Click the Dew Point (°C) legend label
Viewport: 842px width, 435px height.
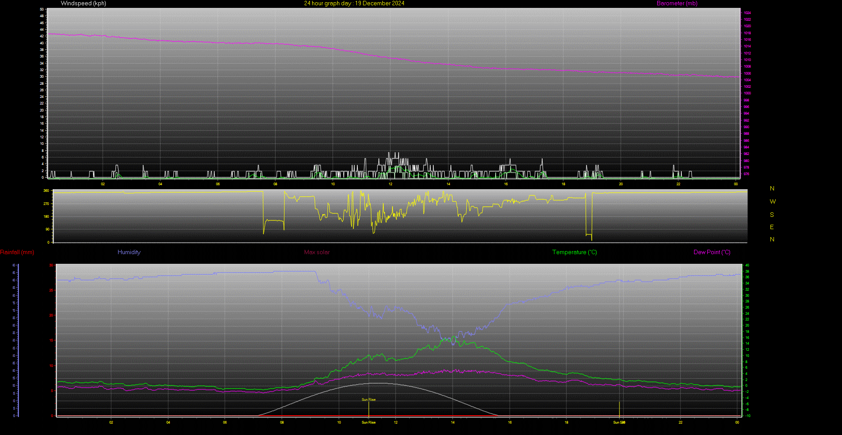(712, 252)
